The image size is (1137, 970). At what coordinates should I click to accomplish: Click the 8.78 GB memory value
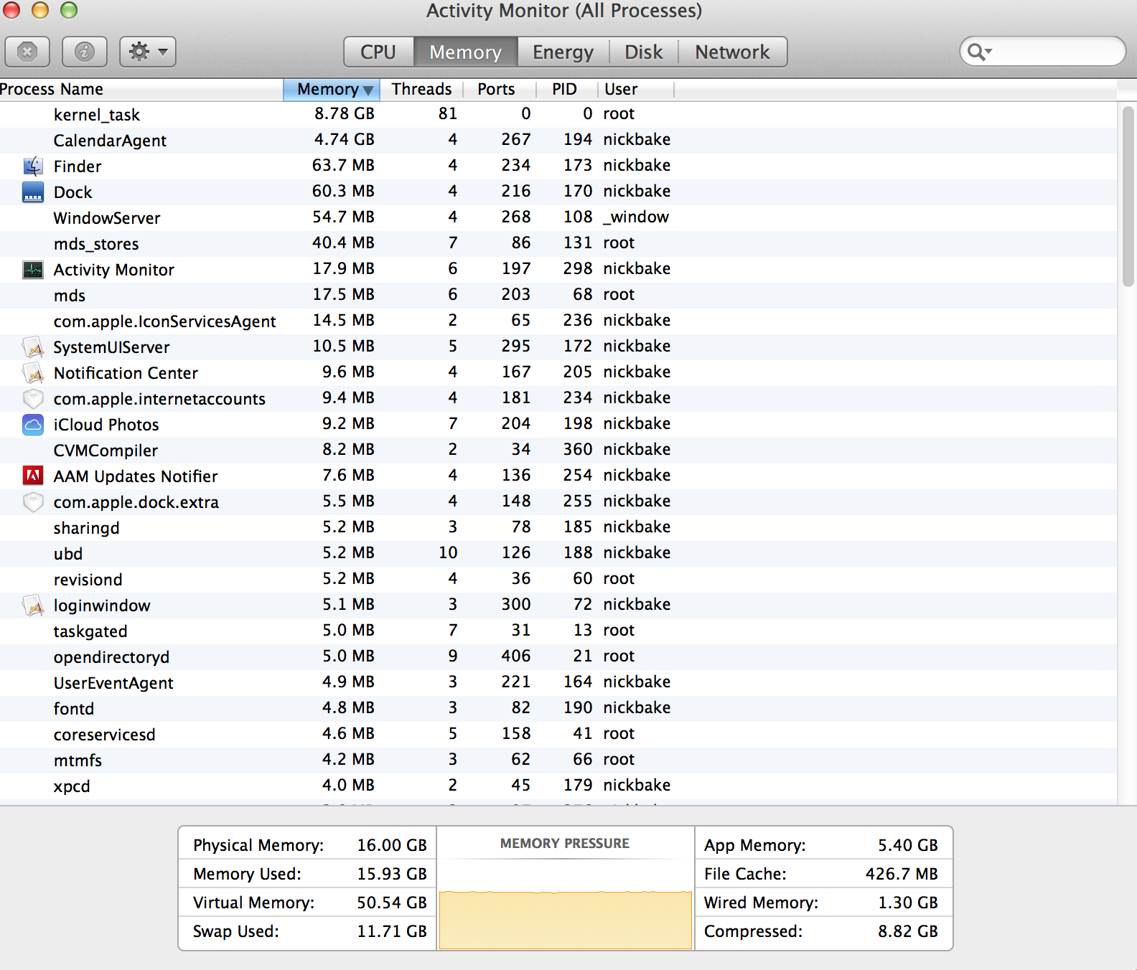pyautogui.click(x=345, y=113)
